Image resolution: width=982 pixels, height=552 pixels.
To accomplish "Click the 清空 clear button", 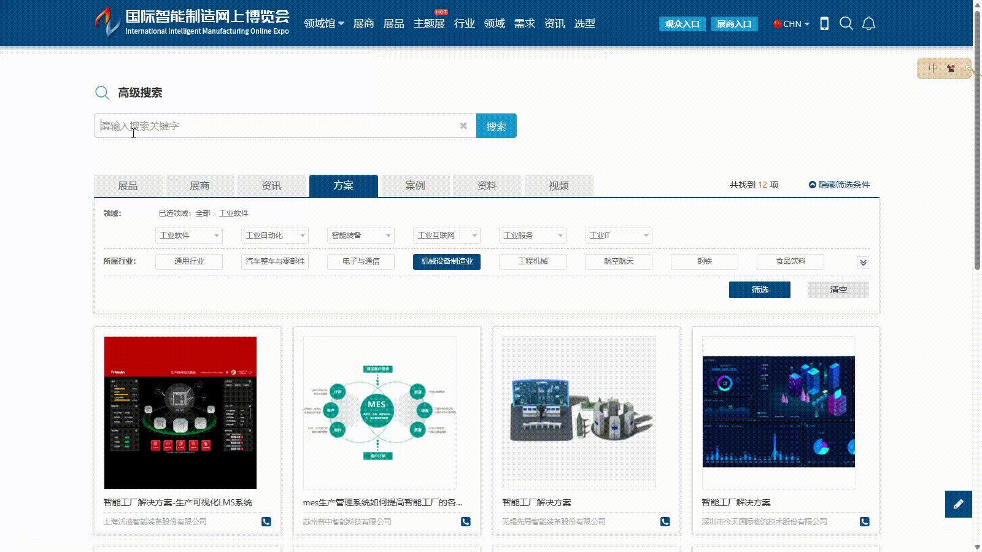I will tap(838, 289).
